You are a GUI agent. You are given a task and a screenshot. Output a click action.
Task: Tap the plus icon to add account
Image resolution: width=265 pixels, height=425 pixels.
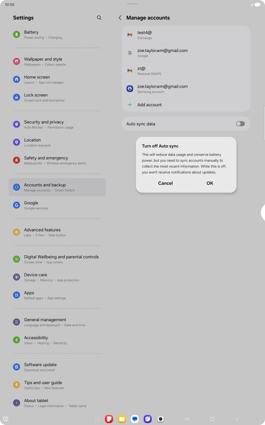(129, 104)
